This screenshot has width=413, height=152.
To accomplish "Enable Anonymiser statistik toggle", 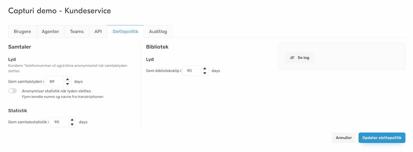I will click(x=13, y=91).
